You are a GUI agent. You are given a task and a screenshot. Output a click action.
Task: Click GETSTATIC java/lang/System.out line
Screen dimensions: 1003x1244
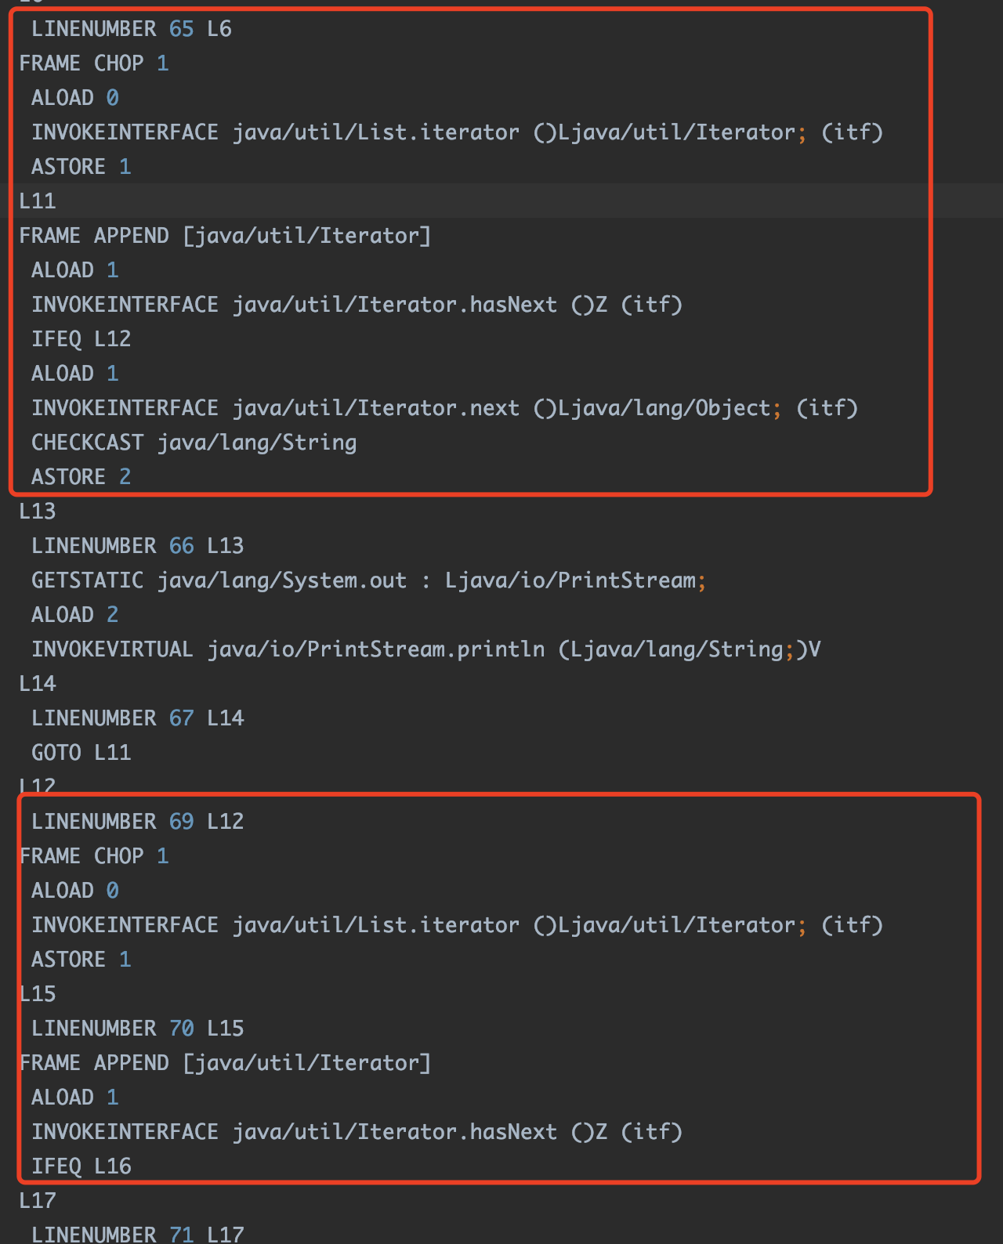coord(369,580)
